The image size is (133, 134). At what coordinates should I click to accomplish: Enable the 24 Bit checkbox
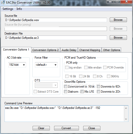(x=81, y=76)
